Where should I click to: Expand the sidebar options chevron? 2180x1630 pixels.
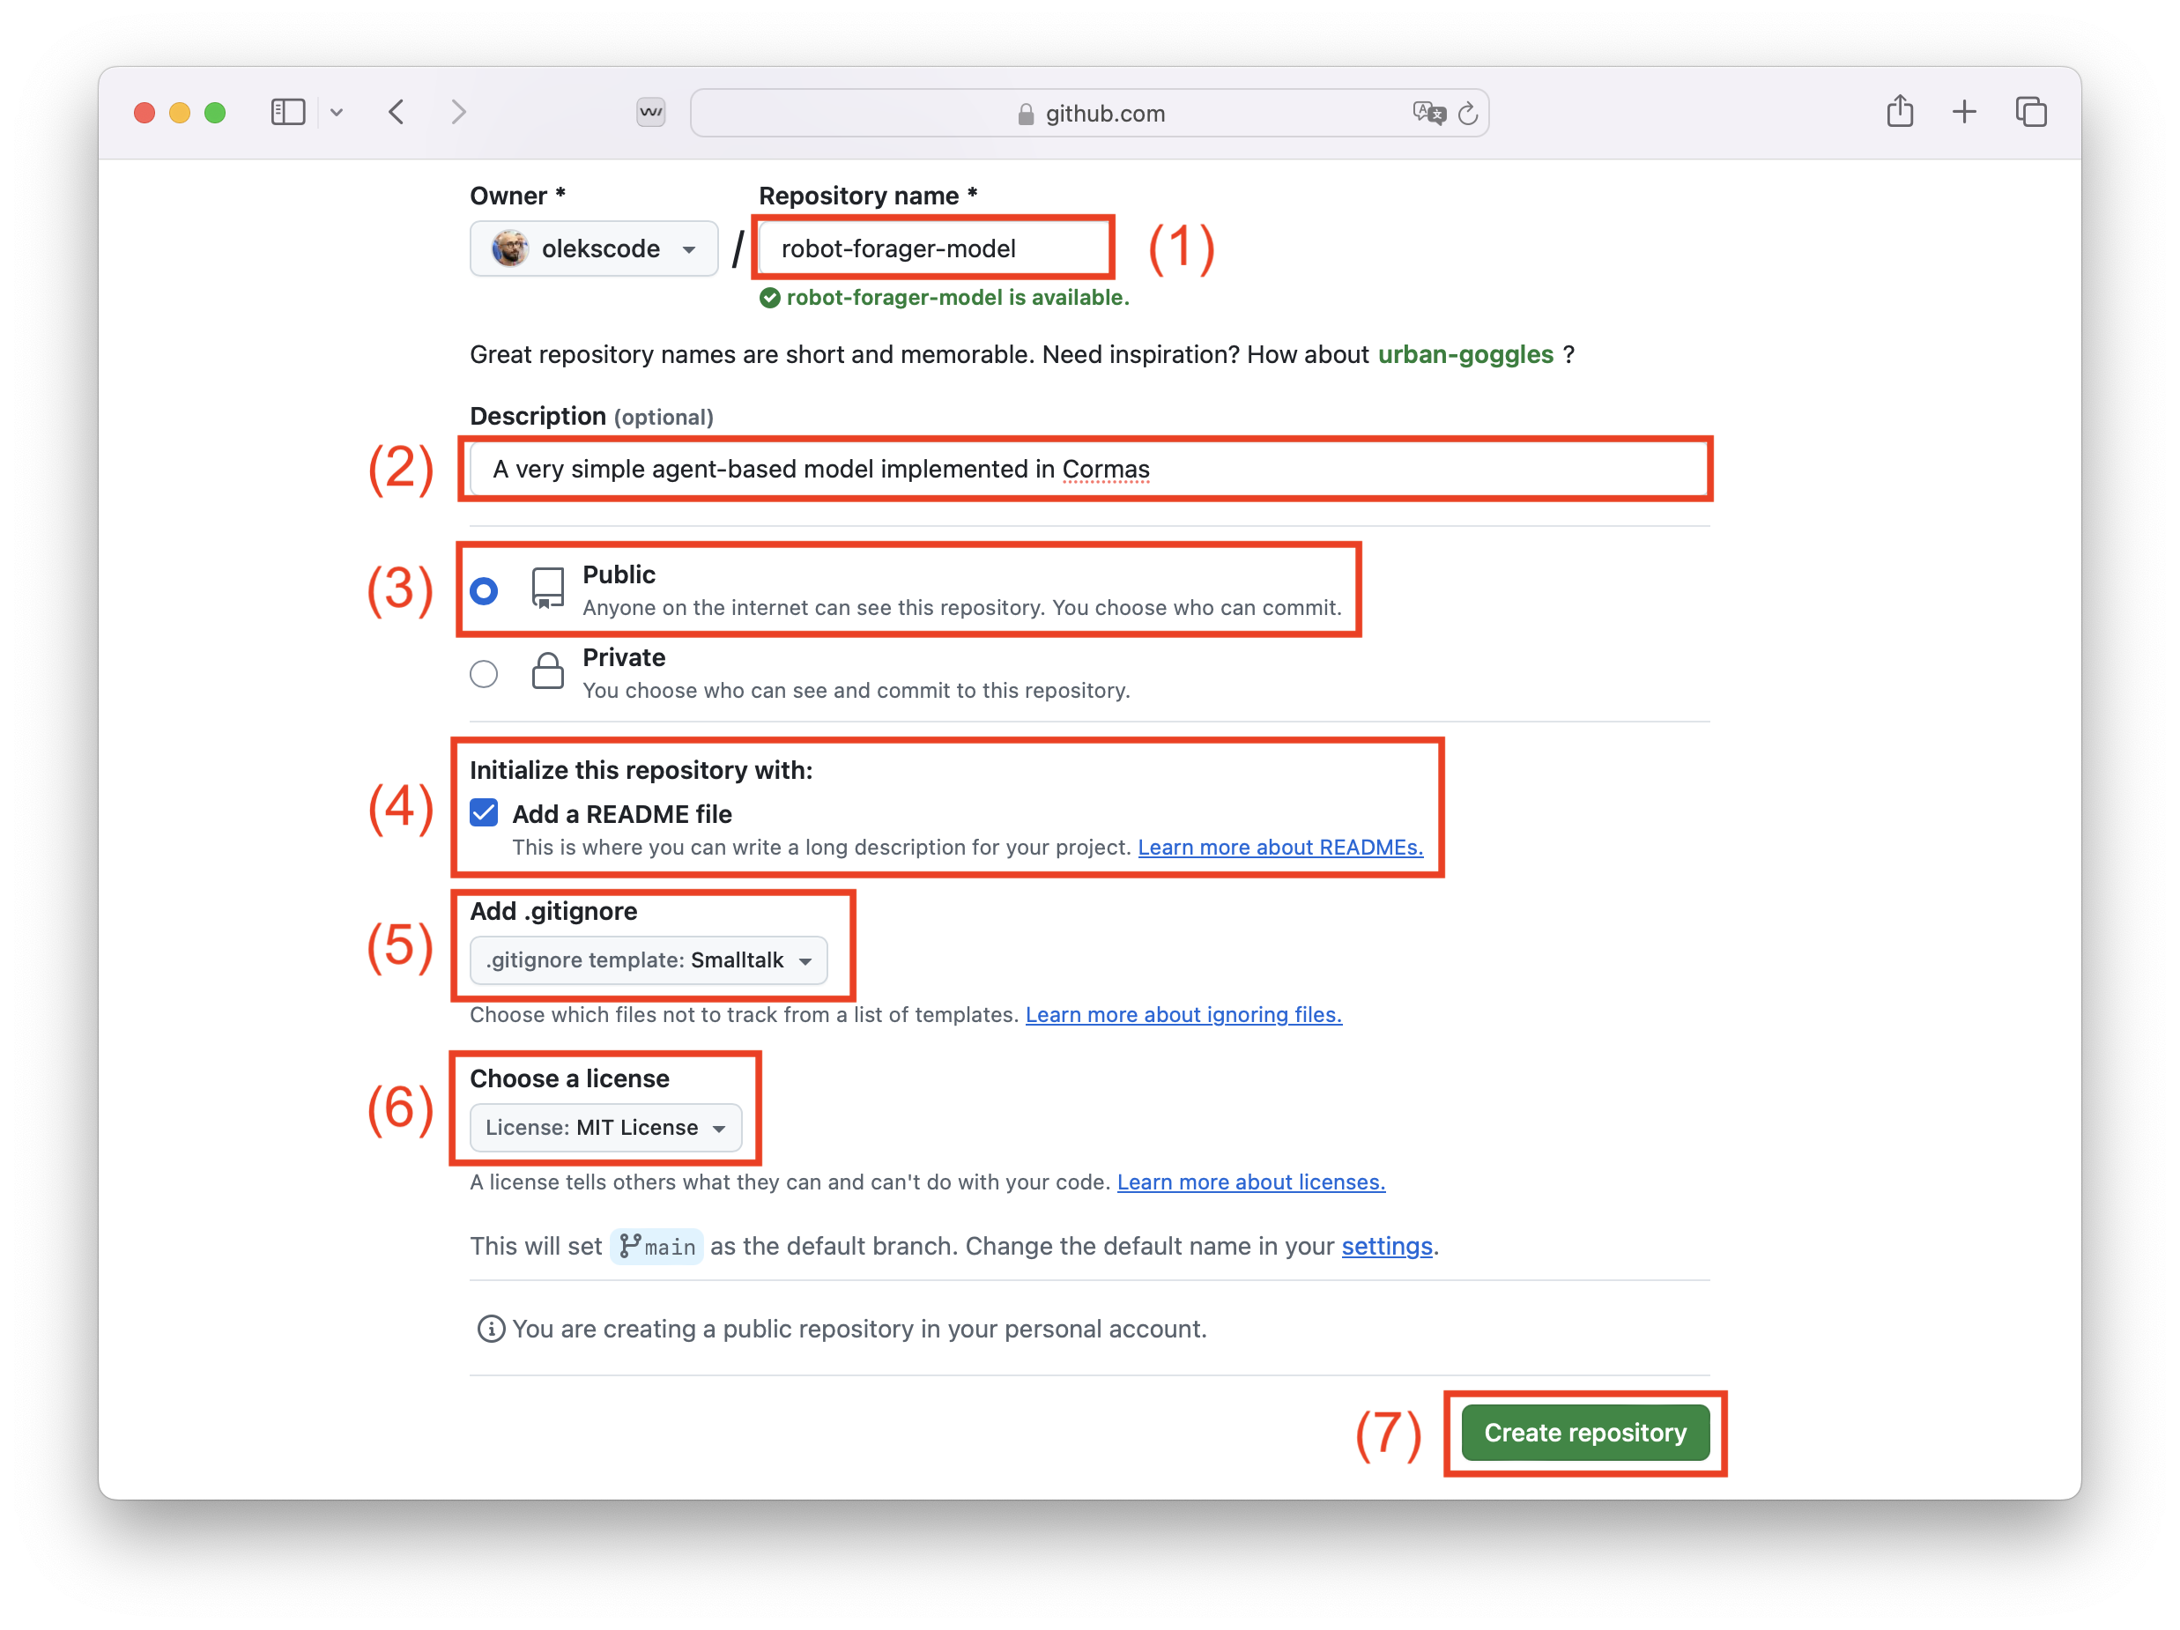[x=337, y=113]
